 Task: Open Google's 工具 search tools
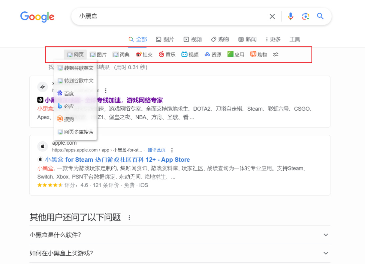(x=295, y=39)
